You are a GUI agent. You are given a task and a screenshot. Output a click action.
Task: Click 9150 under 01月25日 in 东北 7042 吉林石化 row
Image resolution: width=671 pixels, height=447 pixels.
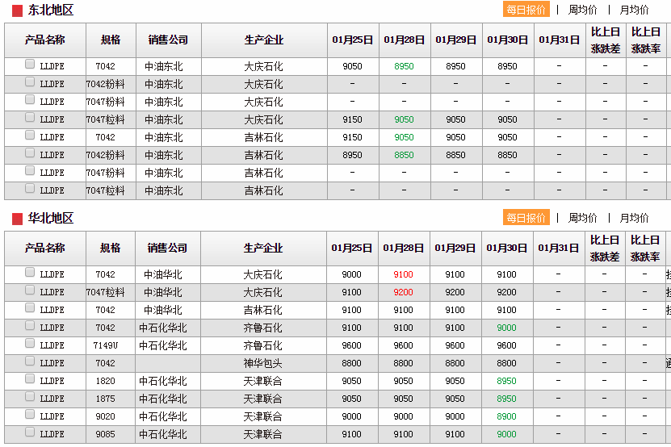click(x=353, y=137)
